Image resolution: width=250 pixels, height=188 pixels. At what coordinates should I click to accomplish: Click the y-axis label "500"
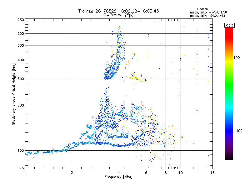(21, 45)
